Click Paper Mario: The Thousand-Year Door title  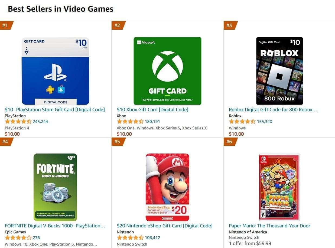(269, 226)
